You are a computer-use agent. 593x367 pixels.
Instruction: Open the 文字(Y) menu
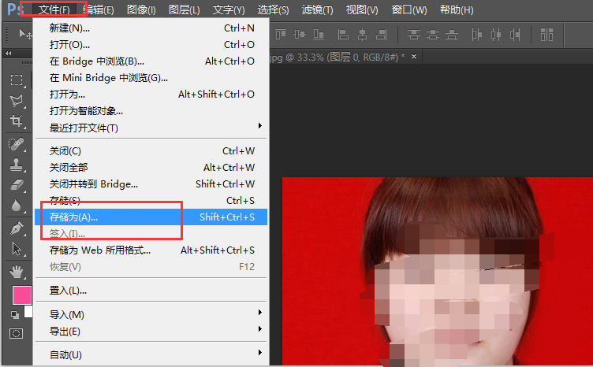(229, 9)
